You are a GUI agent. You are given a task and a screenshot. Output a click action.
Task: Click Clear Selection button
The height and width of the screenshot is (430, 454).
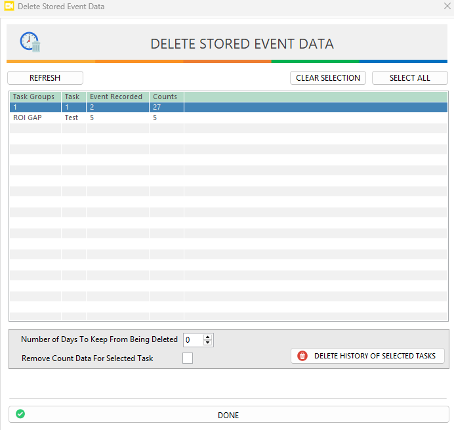click(x=328, y=77)
